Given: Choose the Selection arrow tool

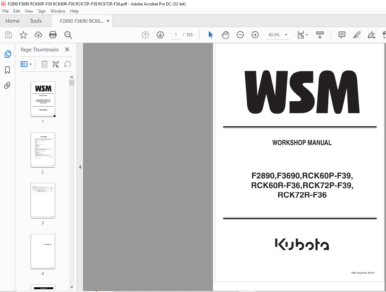Looking at the screenshot, I should coord(210,35).
